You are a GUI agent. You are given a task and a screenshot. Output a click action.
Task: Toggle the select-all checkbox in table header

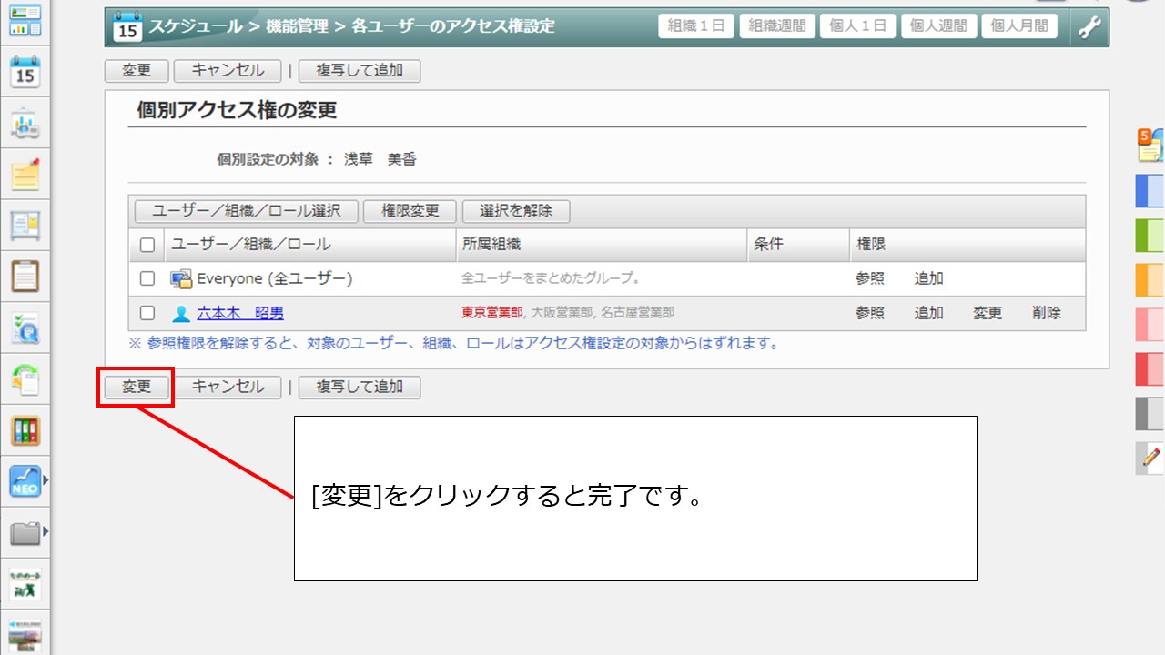(x=147, y=245)
